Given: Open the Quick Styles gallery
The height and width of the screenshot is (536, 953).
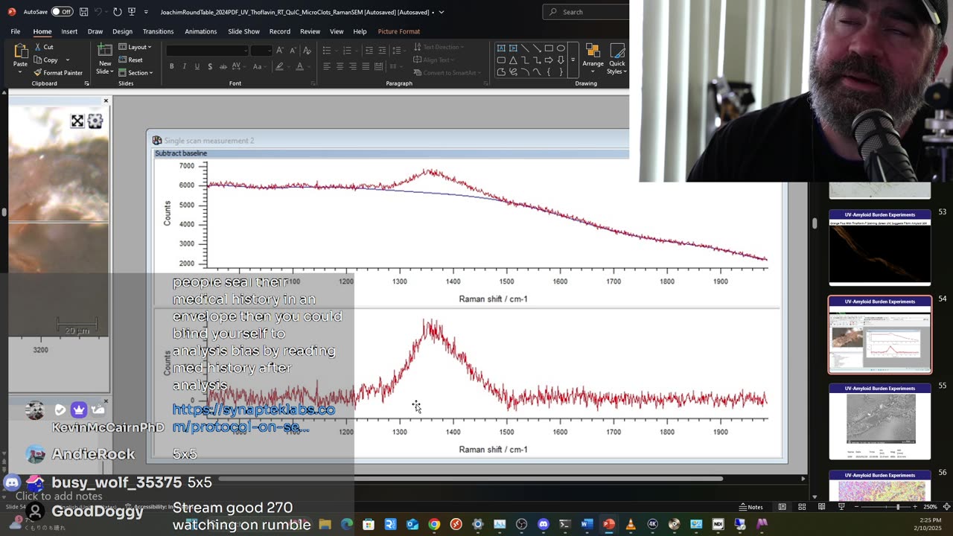Looking at the screenshot, I should pos(616,58).
